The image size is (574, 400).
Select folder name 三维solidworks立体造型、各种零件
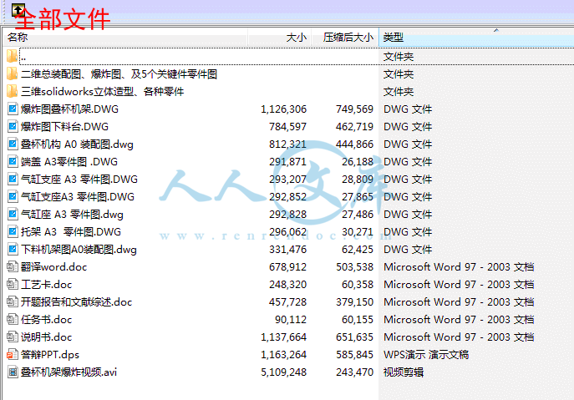pos(102,92)
